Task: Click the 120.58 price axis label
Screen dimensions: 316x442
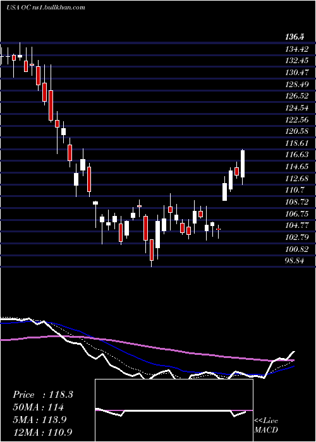Action: pos(297,131)
